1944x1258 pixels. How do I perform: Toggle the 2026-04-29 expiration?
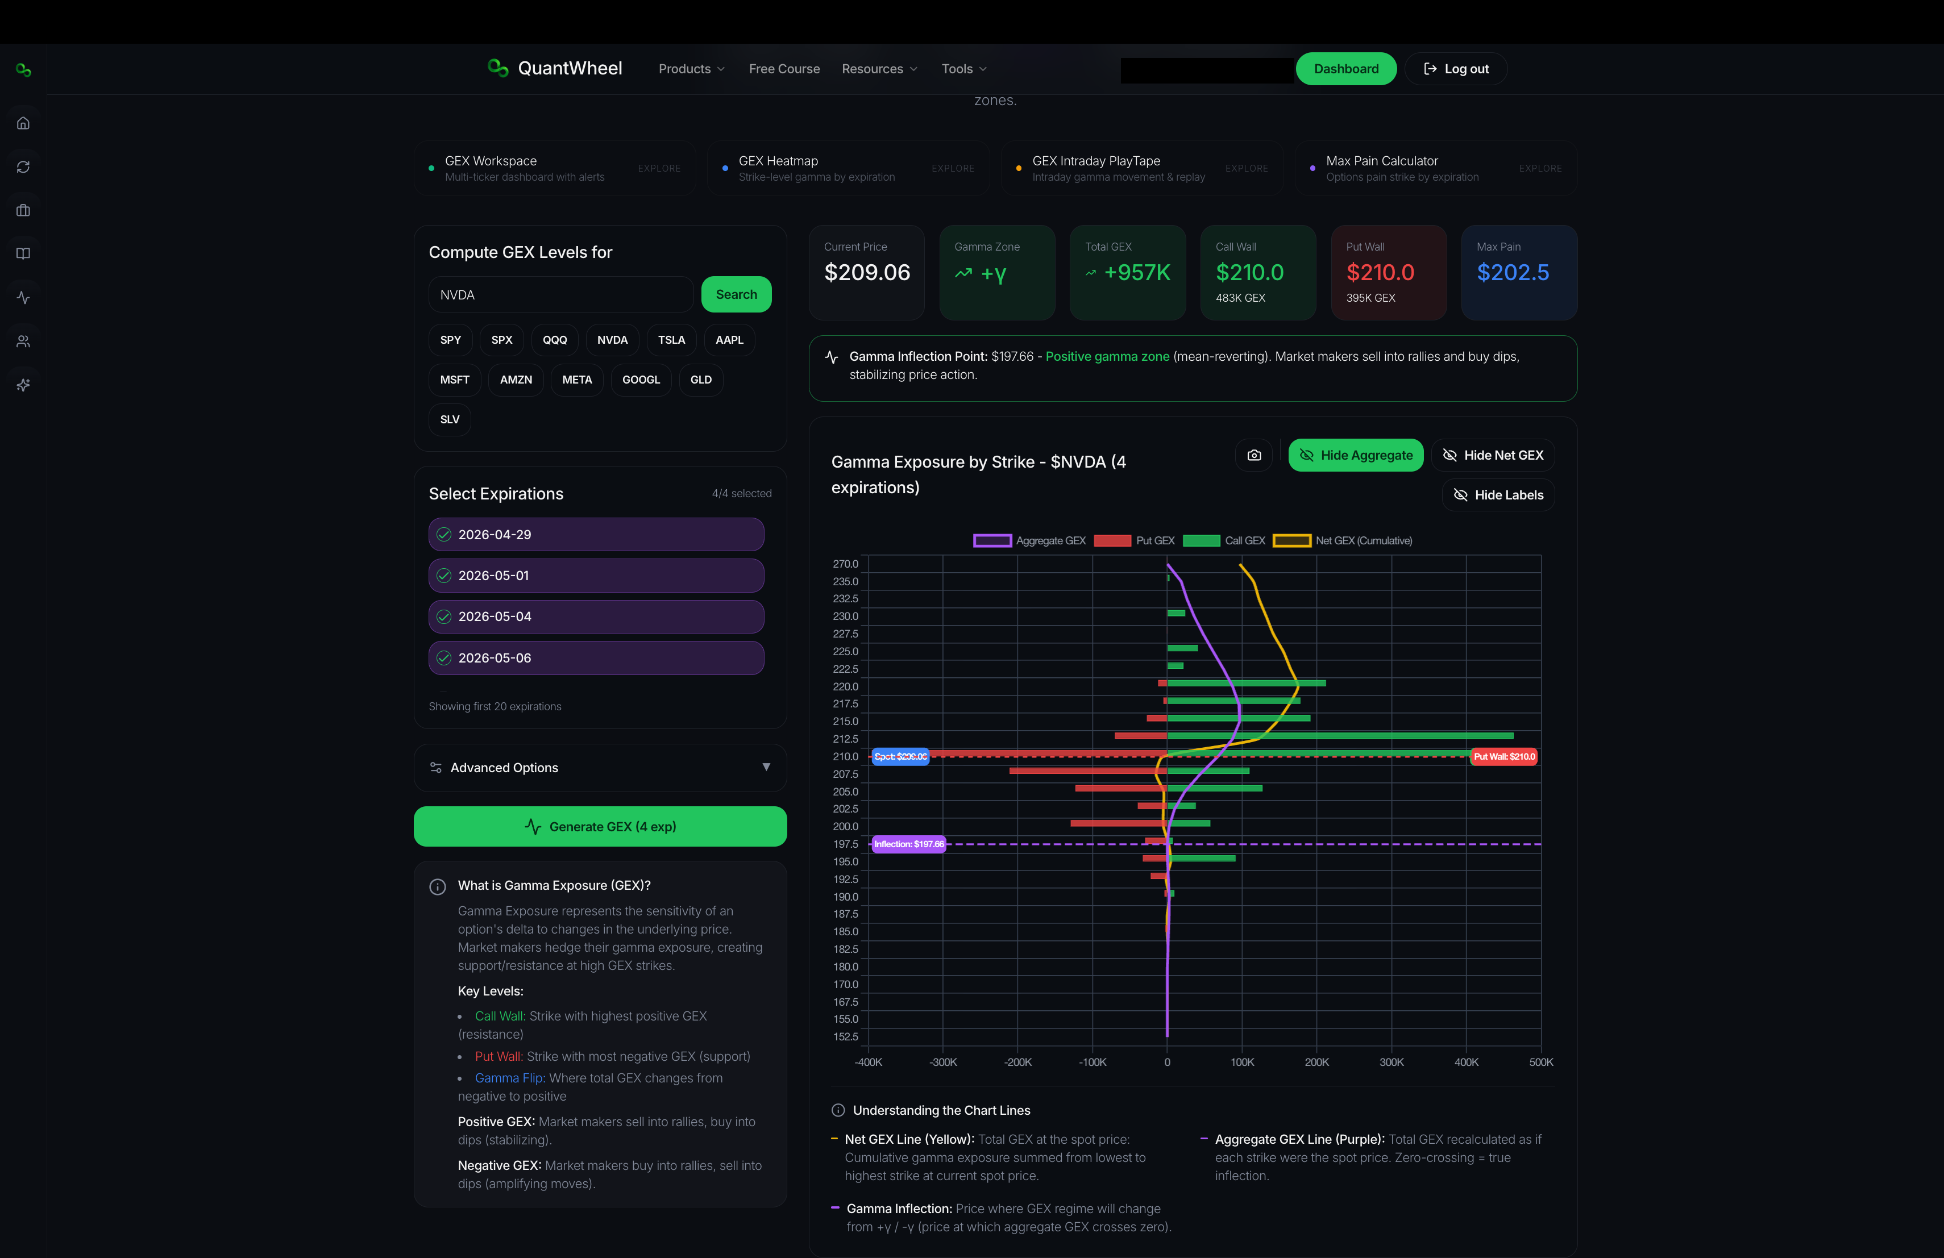596,535
